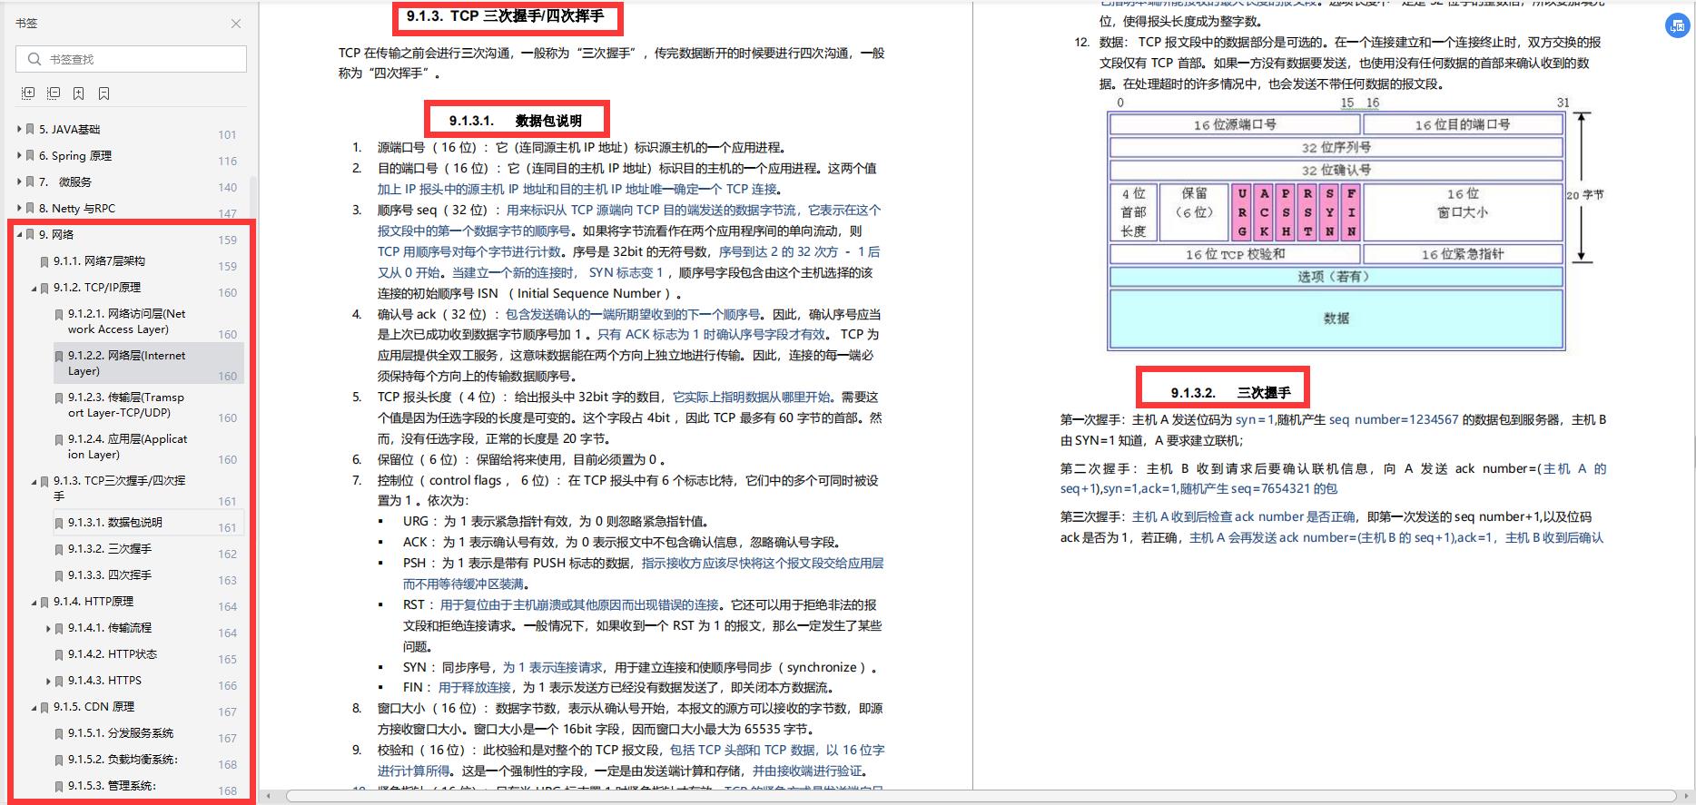The height and width of the screenshot is (805, 1696).
Task: Open bookmark 9.1.3.1. 数据包说明
Action: (114, 522)
